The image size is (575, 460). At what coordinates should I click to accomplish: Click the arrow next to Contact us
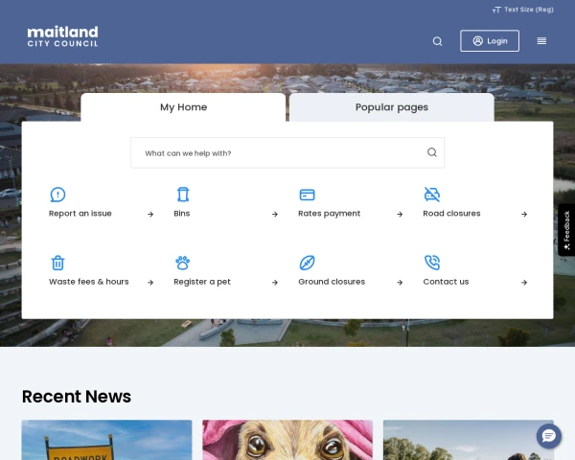[x=524, y=282]
